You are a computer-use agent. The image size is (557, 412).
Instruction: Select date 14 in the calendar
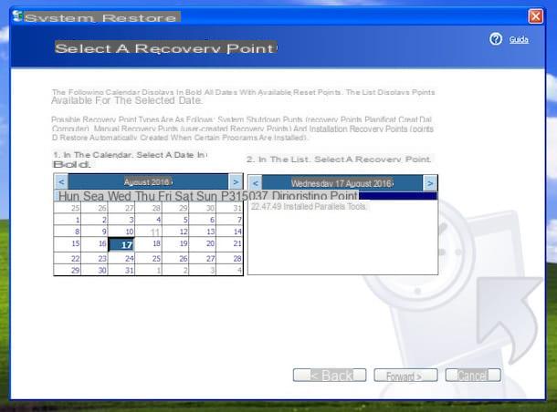pos(229,232)
